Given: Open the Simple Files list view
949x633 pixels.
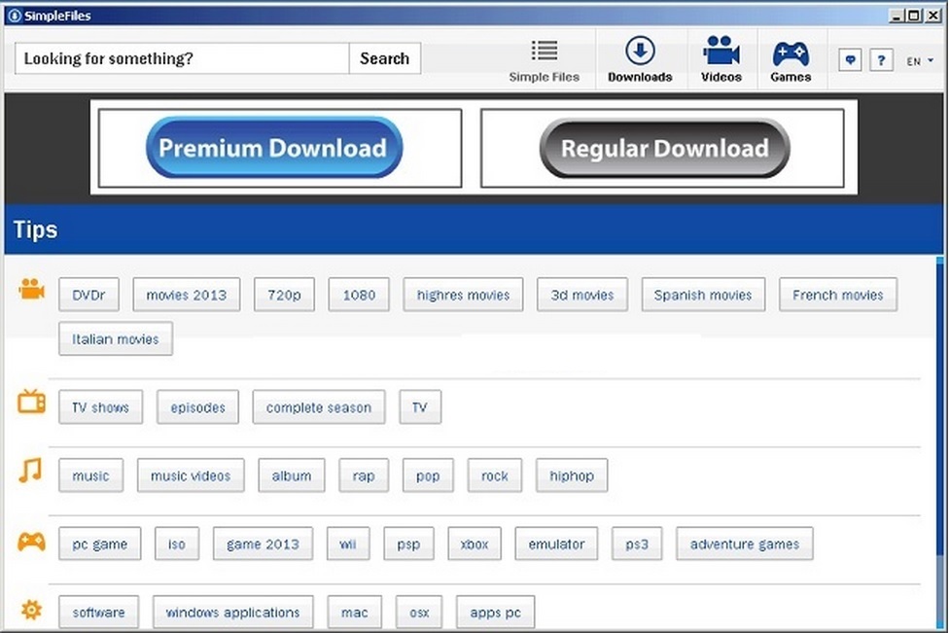Looking at the screenshot, I should tap(545, 60).
